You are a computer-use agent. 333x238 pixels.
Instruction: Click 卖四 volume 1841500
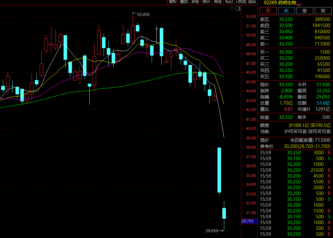(x=321, y=26)
